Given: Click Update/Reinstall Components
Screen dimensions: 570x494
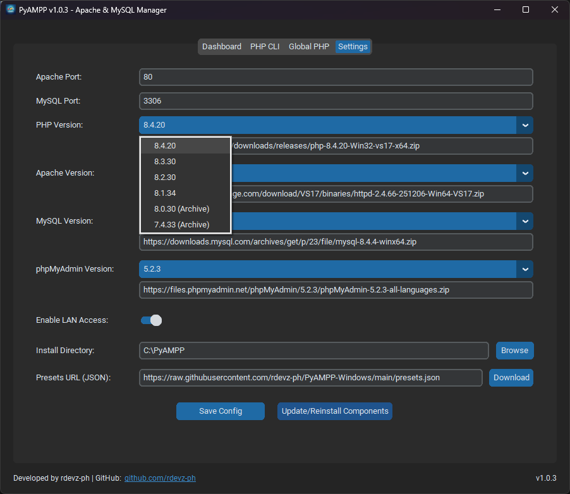Looking at the screenshot, I should (x=334, y=411).
